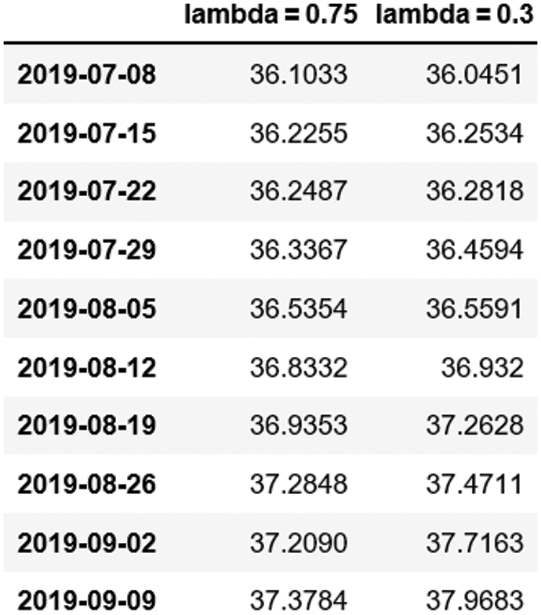Click the cell containing 36.1033
The height and width of the screenshot is (615, 541).
tap(299, 74)
